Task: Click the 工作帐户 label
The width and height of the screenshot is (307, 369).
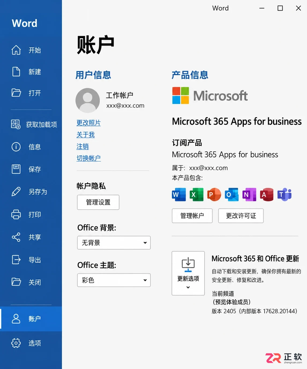Action: pos(120,95)
